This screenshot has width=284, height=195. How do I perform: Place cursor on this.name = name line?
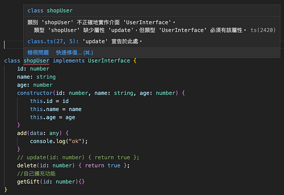click(x=56, y=109)
